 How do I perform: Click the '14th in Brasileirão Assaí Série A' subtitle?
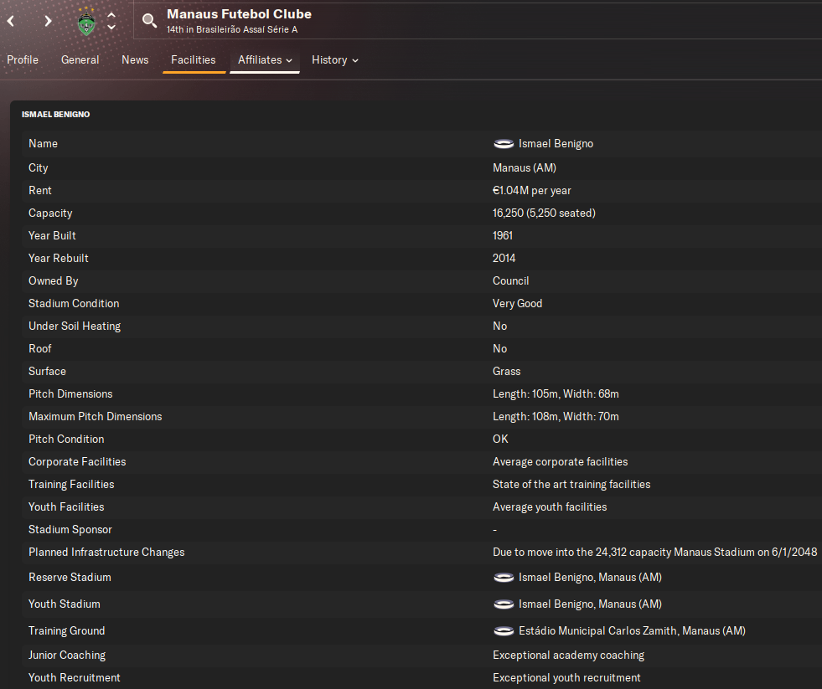232,30
